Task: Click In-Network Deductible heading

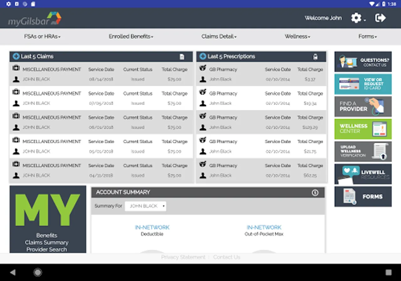Action: 152,230
